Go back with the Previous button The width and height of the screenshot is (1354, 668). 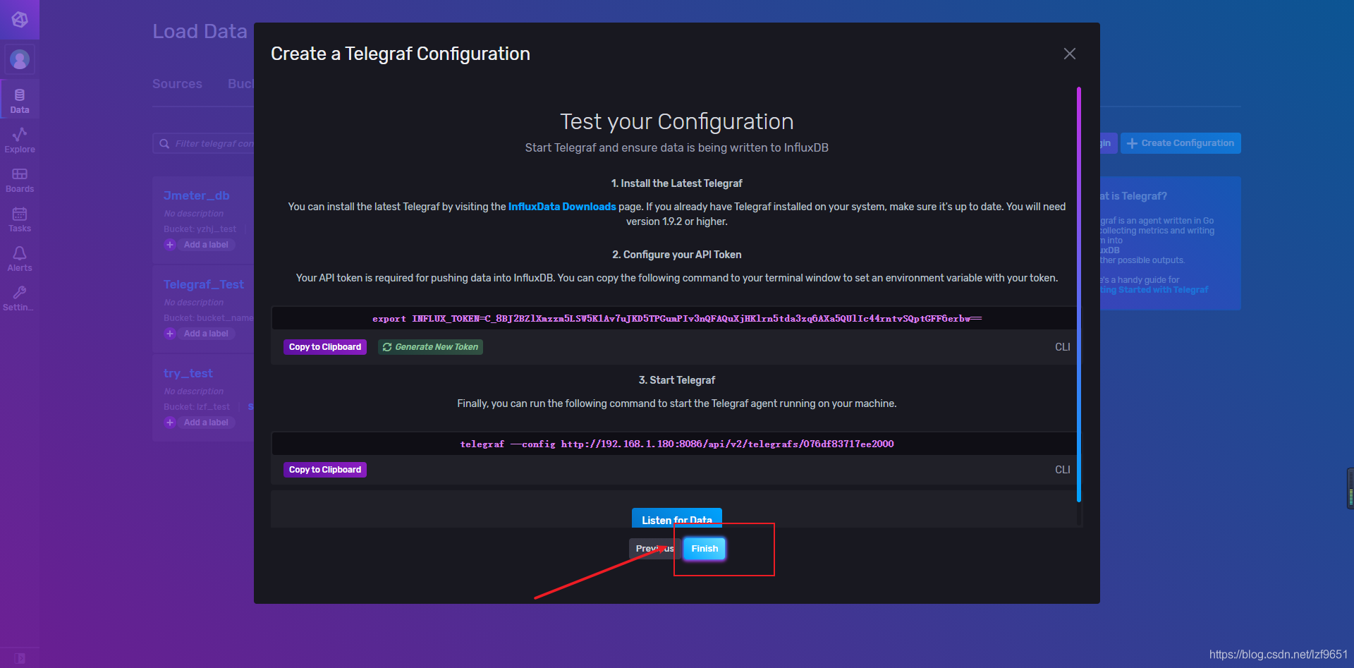654,549
